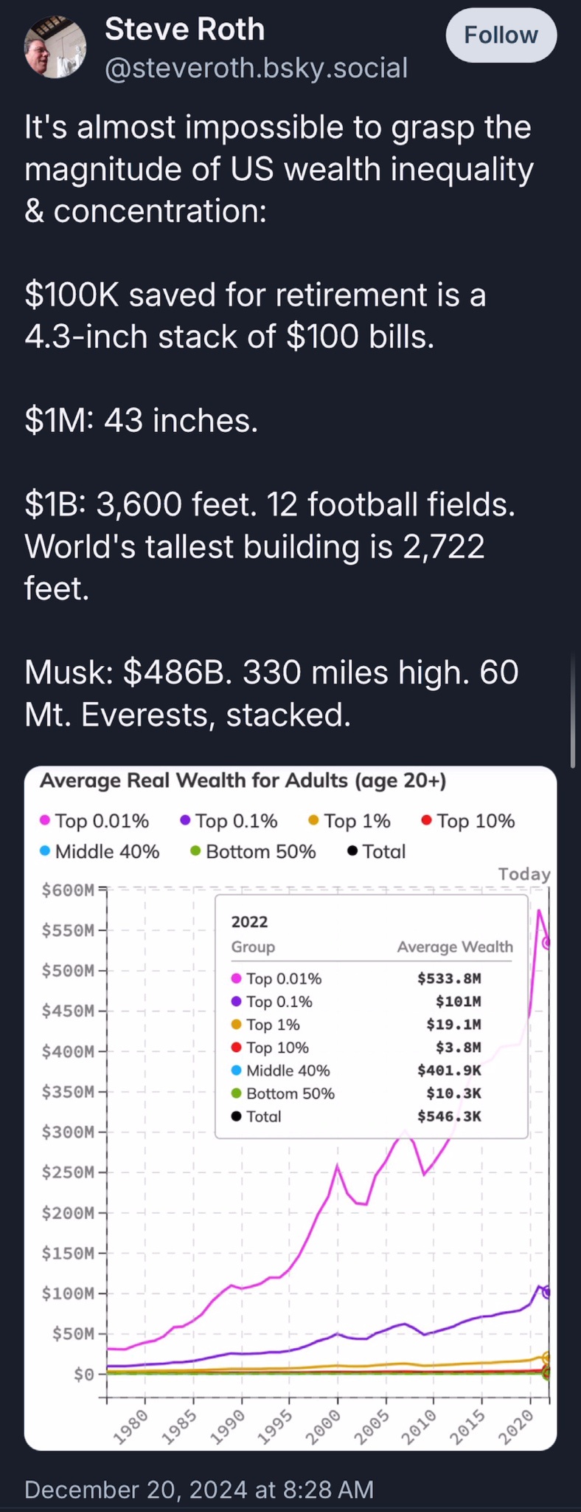Toggle the Top 1% legend series
This screenshot has width=581, height=1512.
(x=349, y=821)
